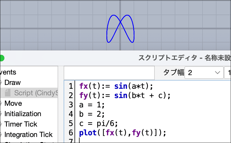
Task: Click the line 'b = 2;'
Action: pos(92,114)
